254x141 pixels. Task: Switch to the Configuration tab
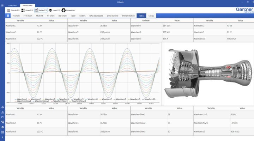tap(13, 6)
